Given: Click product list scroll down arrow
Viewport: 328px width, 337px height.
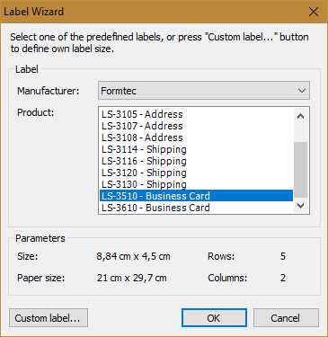Looking at the screenshot, I should 301,205.
